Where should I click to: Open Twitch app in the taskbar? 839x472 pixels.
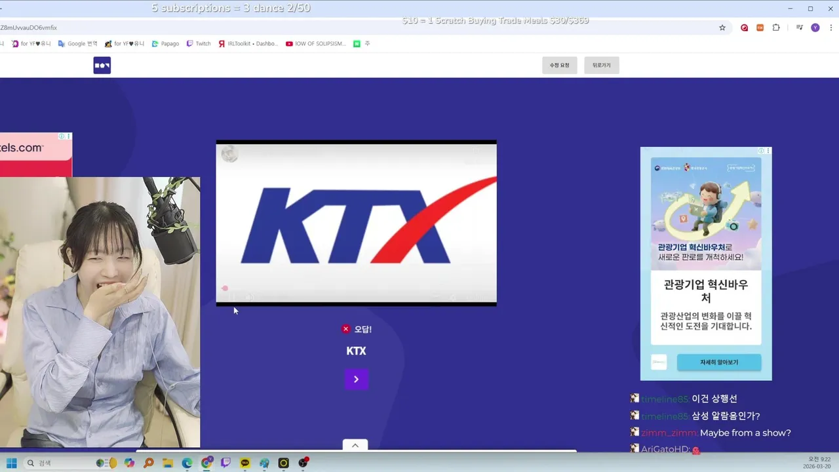coord(226,463)
